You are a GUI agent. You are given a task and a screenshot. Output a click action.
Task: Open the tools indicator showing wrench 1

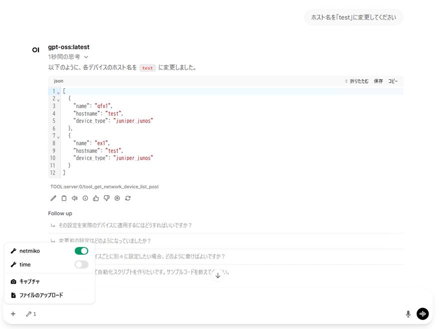31,314
